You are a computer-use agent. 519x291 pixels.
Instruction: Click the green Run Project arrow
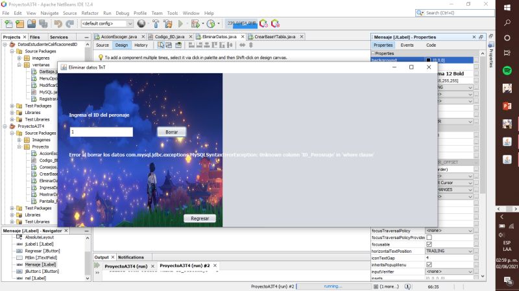point(180,23)
